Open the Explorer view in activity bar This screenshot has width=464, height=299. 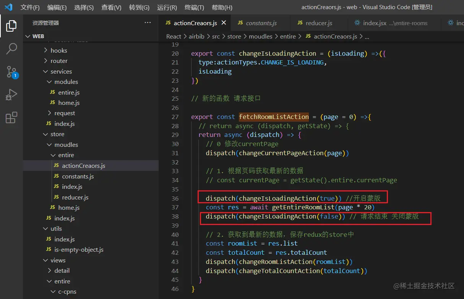tap(11, 26)
